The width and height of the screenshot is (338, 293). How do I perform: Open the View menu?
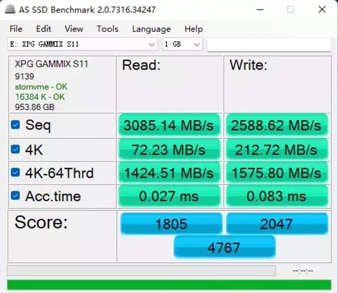74,29
